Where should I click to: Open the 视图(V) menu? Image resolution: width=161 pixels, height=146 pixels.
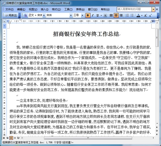pyautogui.click(x=33, y=9)
